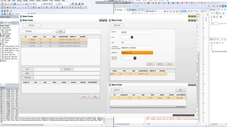The height and width of the screenshot is (127, 227).
Task: Expand the Components tree node
Action: click(1, 30)
